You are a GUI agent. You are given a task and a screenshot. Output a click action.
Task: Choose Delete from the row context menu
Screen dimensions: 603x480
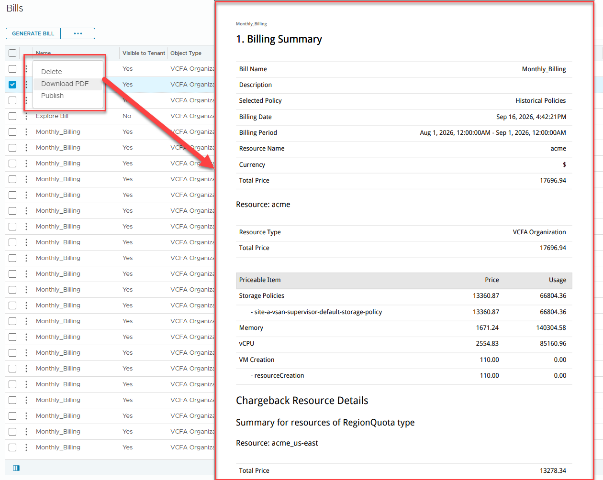[x=52, y=72]
